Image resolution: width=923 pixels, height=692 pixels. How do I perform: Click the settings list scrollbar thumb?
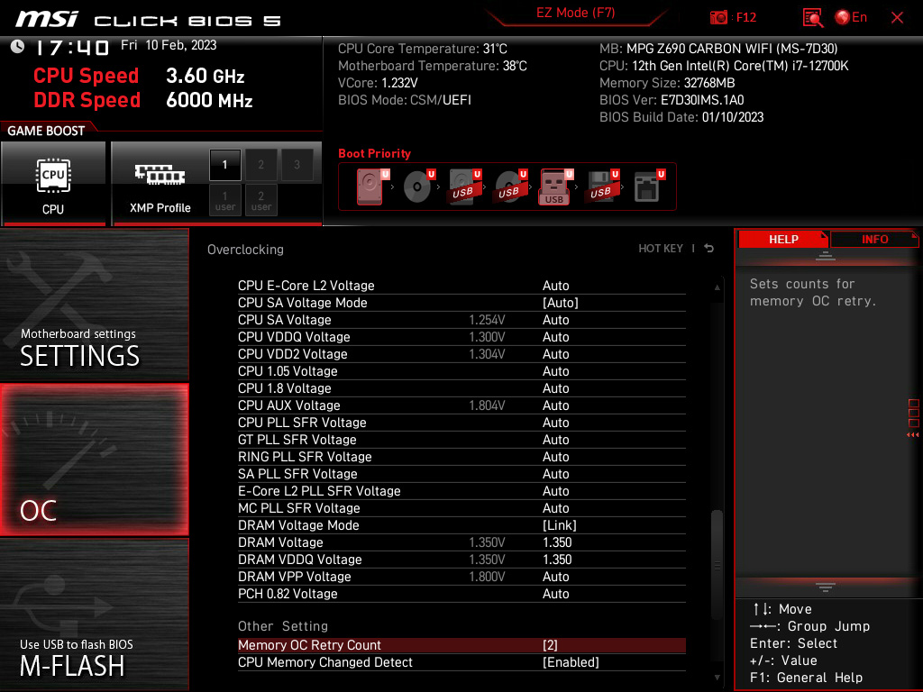(x=717, y=565)
